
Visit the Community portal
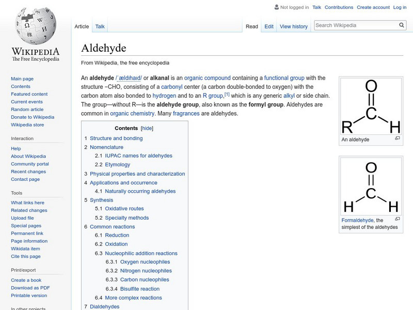[x=30, y=164]
